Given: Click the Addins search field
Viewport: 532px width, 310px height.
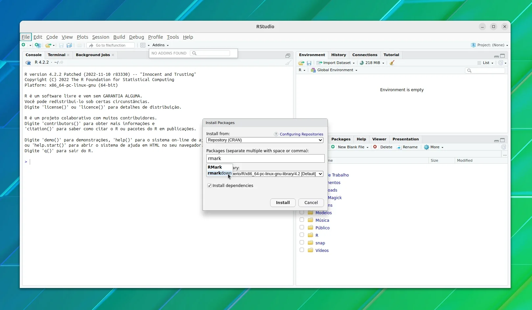Looking at the screenshot, I should (210, 53).
